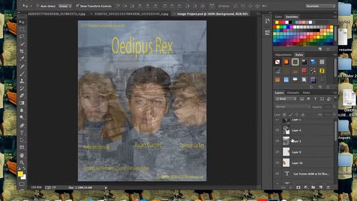Toggle the Auto-Select checkbox
This screenshot has width=357, height=201.
coord(38,6)
